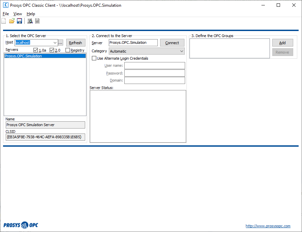Click the Add group button
Viewport: 302px width, 232px height.
point(282,43)
